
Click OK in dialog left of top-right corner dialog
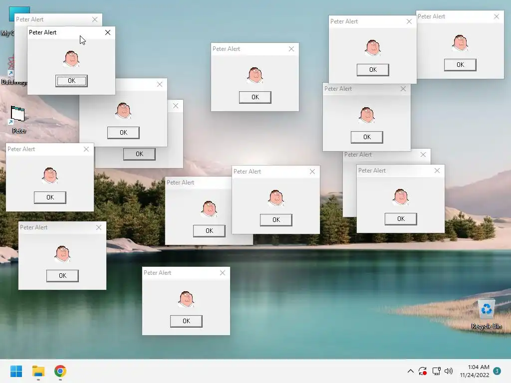[373, 70]
